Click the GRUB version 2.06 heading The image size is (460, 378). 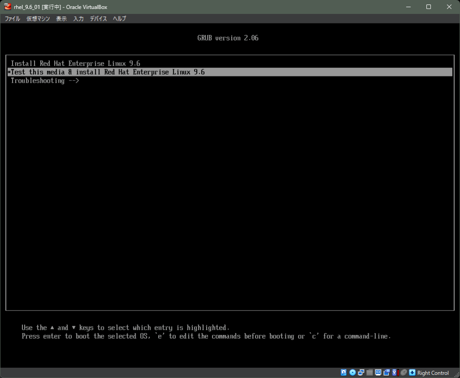point(228,38)
